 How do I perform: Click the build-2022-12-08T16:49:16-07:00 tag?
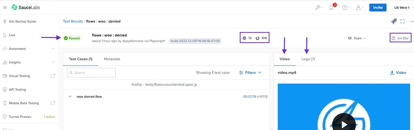pyautogui.click(x=195, y=41)
